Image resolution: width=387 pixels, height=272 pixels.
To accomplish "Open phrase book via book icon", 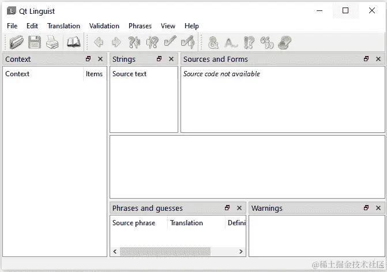I will click(74, 42).
